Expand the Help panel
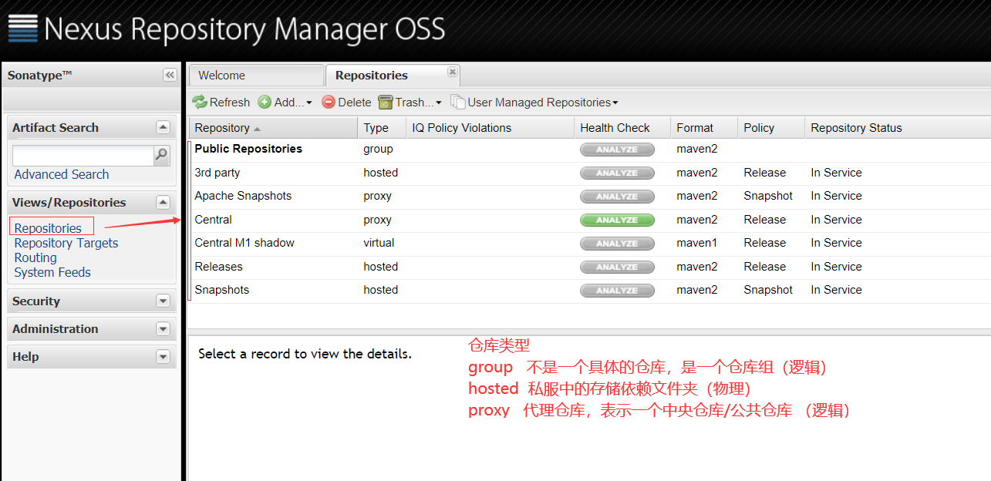Image resolution: width=991 pixels, height=481 pixels. tap(163, 356)
